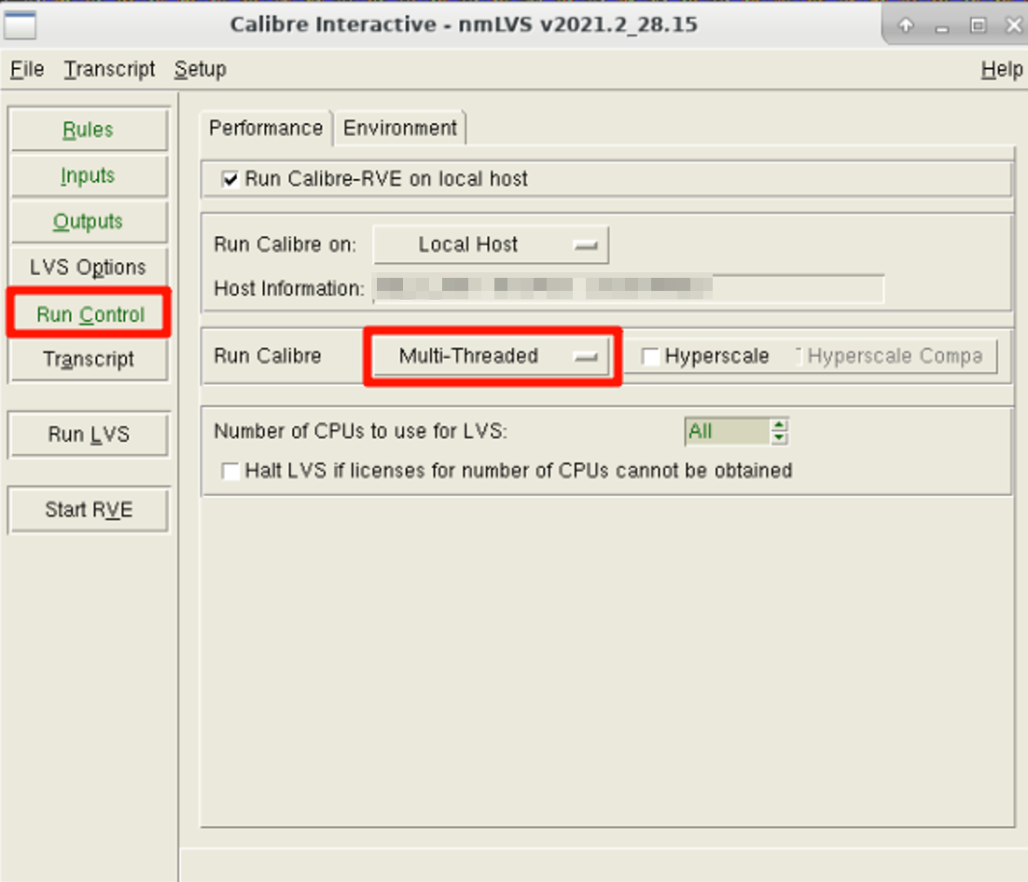Screen dimensions: 1028x882
Task: Close the Calibre Interactive window
Action: (1014, 25)
